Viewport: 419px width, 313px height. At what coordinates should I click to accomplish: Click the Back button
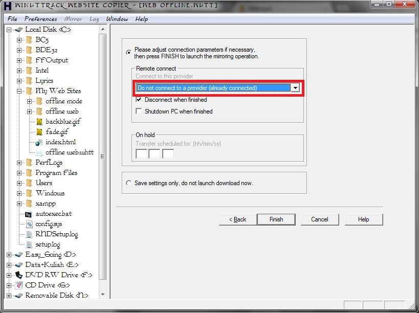[x=237, y=219]
